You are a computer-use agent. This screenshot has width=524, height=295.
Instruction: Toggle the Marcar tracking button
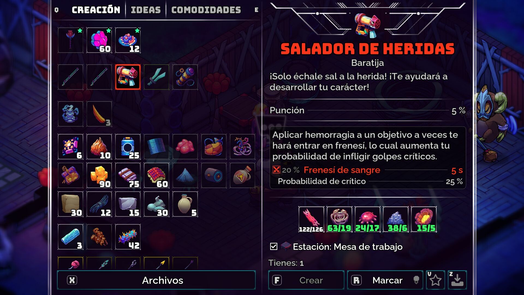385,280
